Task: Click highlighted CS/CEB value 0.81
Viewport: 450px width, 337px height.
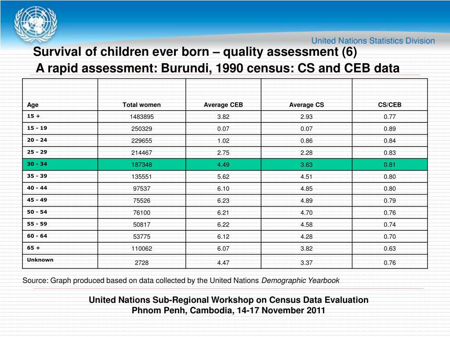Action: click(390, 165)
